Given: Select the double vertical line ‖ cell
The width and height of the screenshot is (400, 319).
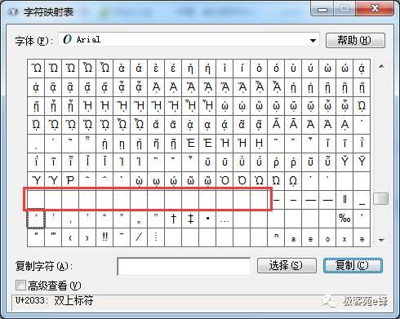Looking at the screenshot, I should tap(344, 200).
